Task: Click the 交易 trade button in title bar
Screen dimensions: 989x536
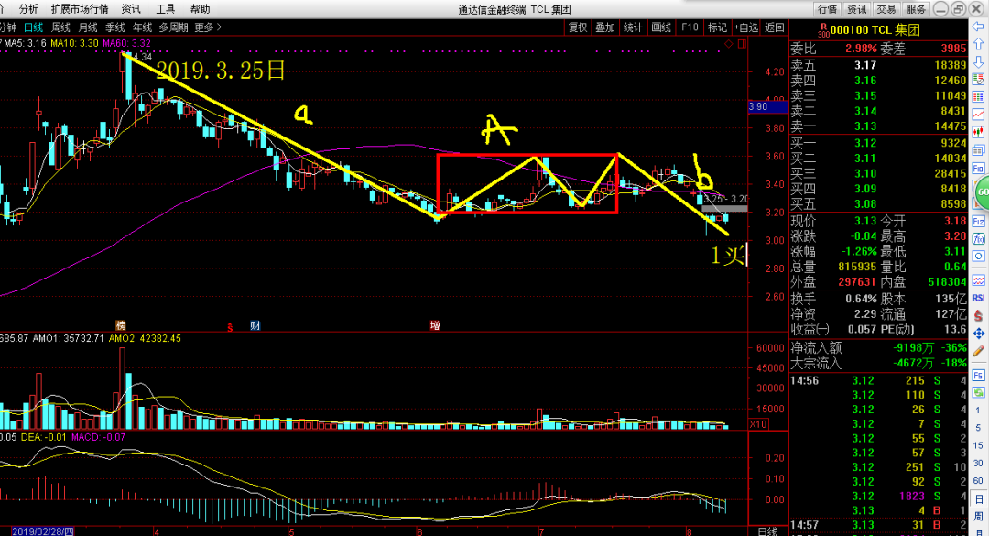Action: [886, 9]
